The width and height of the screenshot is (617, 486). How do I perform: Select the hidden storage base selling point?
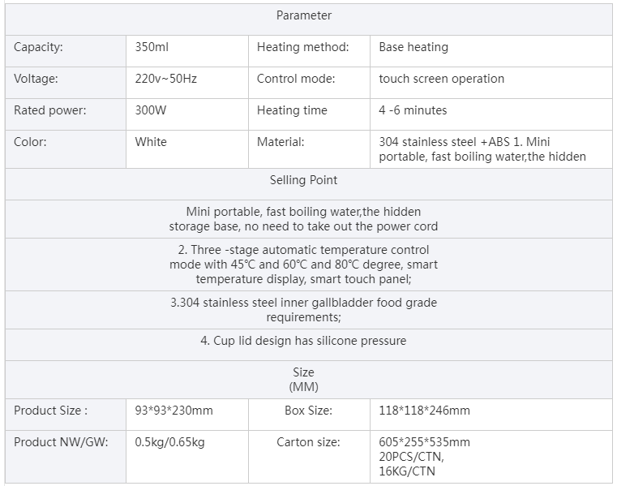coord(303,219)
